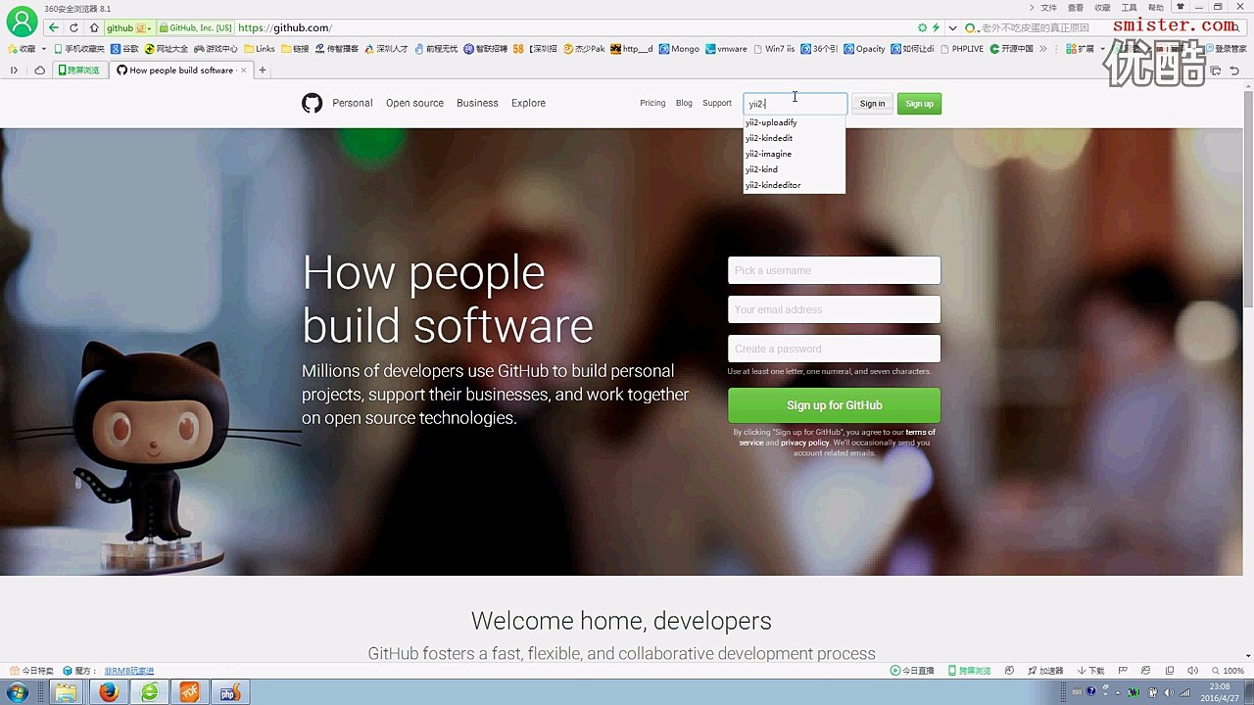This screenshot has width=1254, height=705.
Task: Open the vmware bookmark
Action: coord(726,48)
